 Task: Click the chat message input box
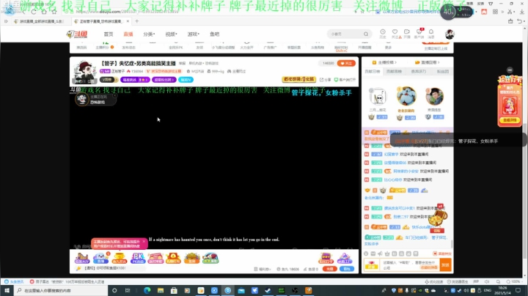pos(409,265)
